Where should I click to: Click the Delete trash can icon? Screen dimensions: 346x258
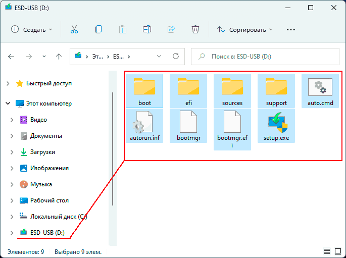point(195,29)
